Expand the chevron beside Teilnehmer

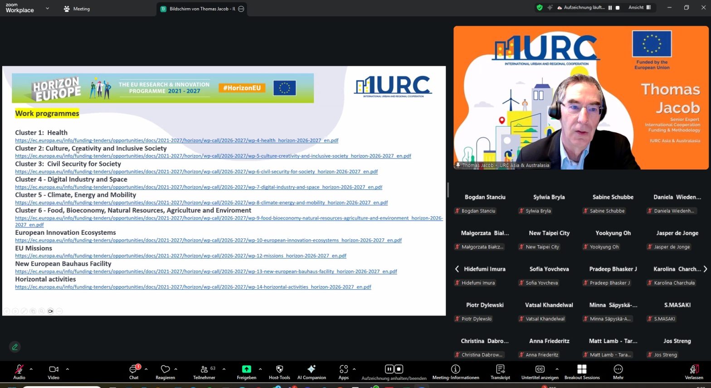(224, 369)
